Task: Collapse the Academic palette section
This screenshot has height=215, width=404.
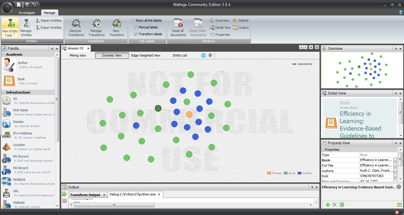Action: [4, 55]
